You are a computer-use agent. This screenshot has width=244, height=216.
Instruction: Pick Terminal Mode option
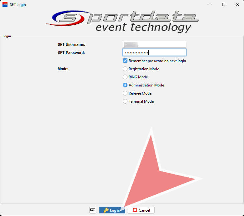125,101
